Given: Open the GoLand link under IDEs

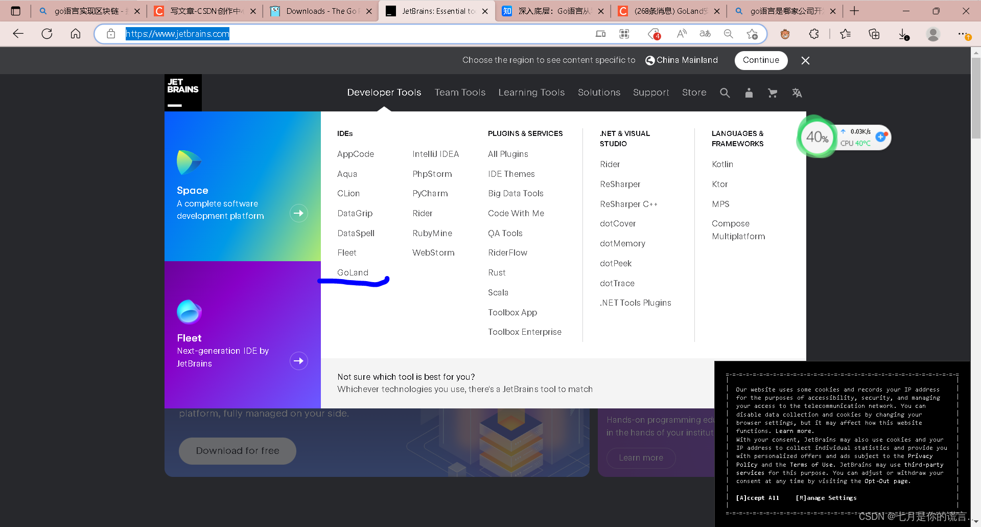Looking at the screenshot, I should point(353,272).
